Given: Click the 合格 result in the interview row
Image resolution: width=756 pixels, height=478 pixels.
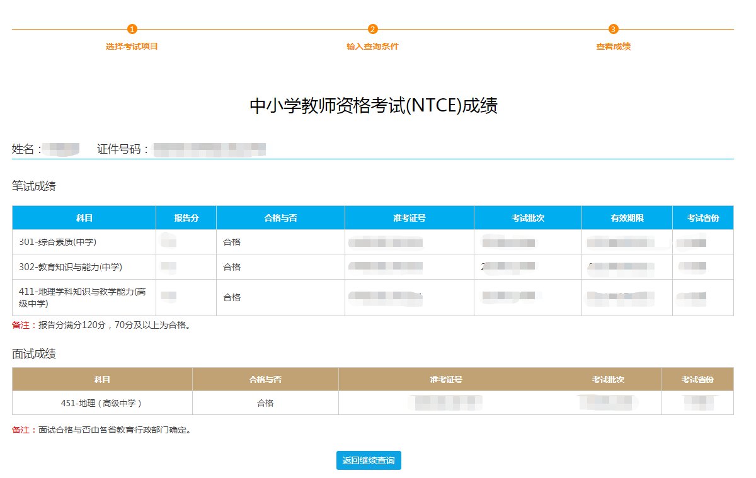Looking at the screenshot, I should 265,403.
